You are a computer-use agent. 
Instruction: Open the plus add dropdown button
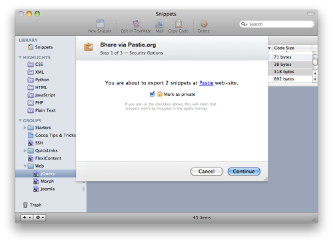coord(27,217)
